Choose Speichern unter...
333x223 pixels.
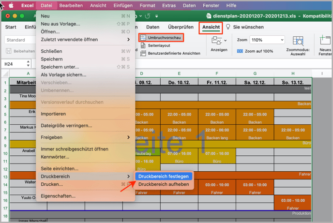point(85,67)
